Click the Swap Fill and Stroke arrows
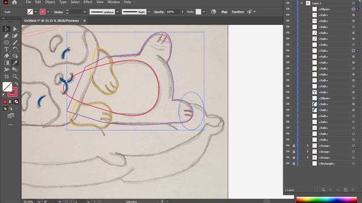Screen dimensions: 362x203 click(16, 83)
